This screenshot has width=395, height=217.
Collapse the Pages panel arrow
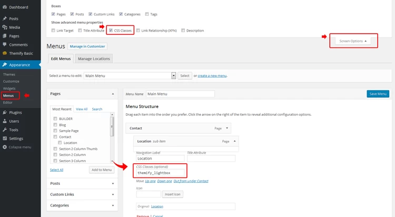pos(113,94)
